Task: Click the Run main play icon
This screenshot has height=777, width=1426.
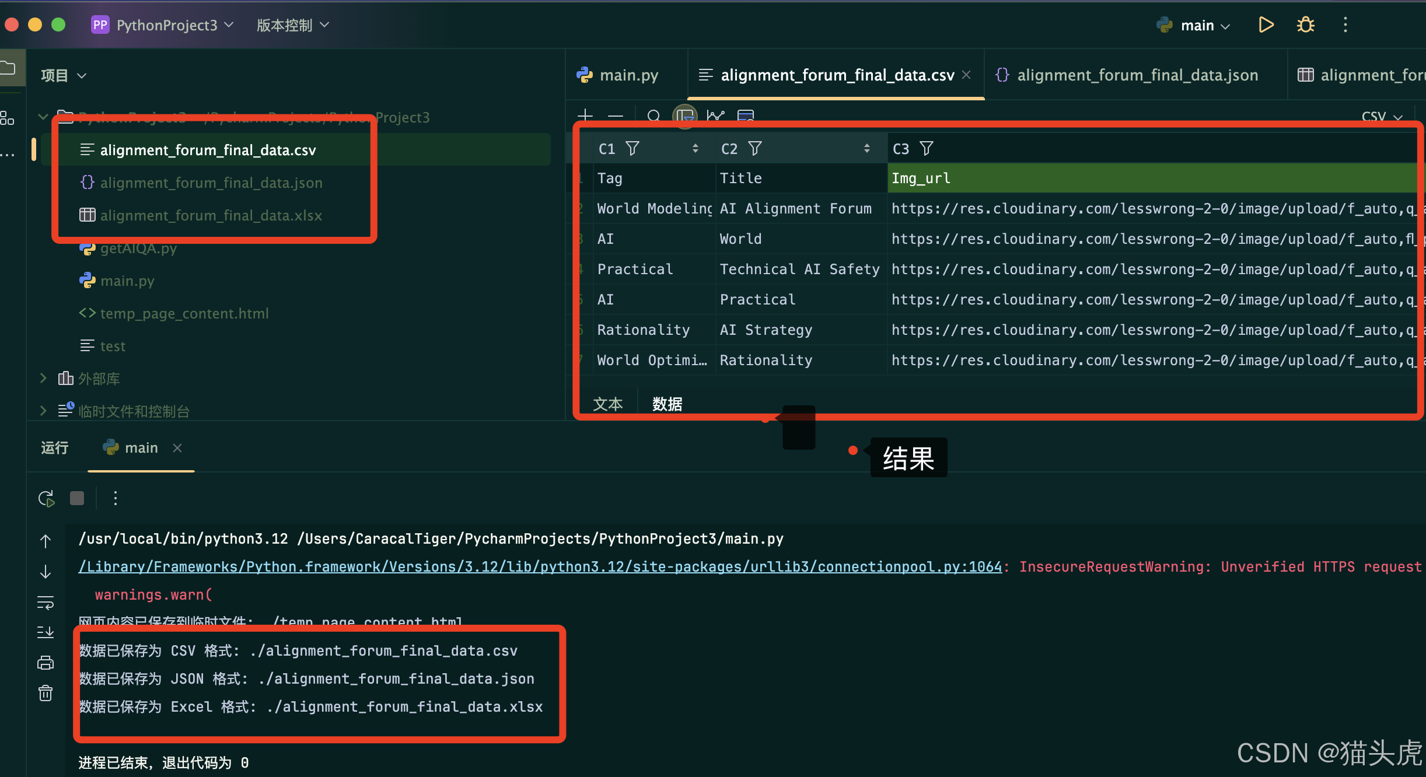Action: click(1266, 25)
